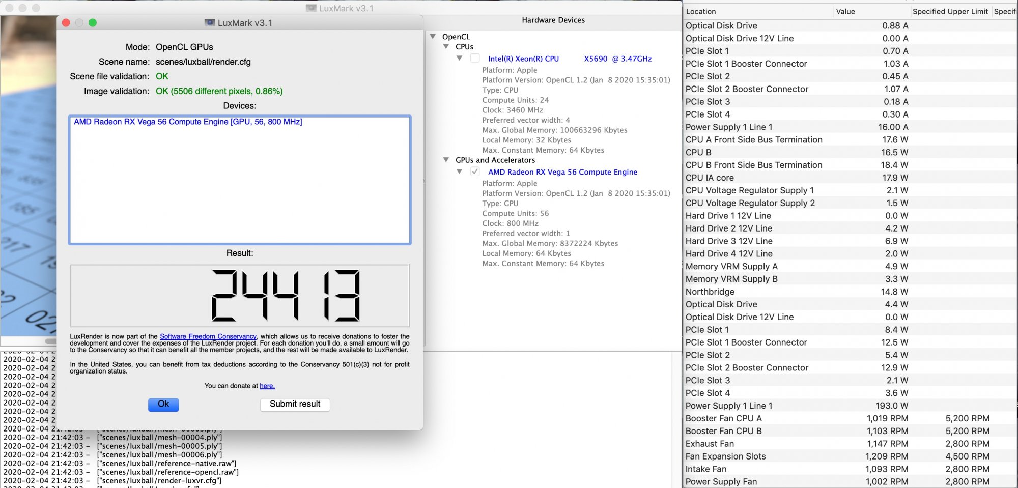Select the Memory VRM Supply B row

(x=850, y=279)
